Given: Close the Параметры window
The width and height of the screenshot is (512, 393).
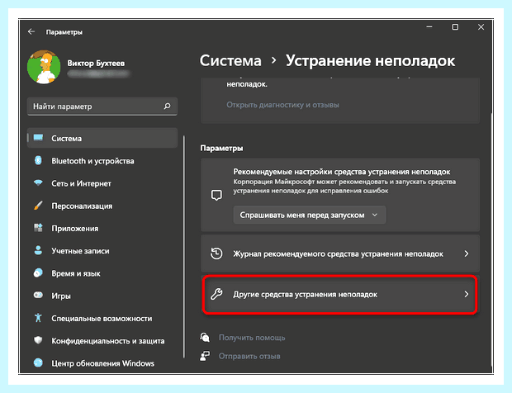Looking at the screenshot, I should coord(481,27).
